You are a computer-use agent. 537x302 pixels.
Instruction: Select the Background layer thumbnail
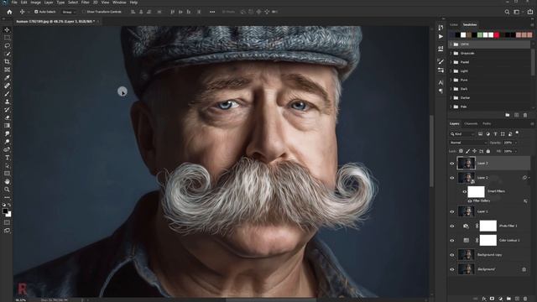click(467, 269)
